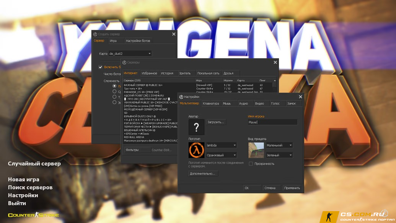Sort by the Серверы (219) column header
This screenshot has height=223, width=396.
159,80
